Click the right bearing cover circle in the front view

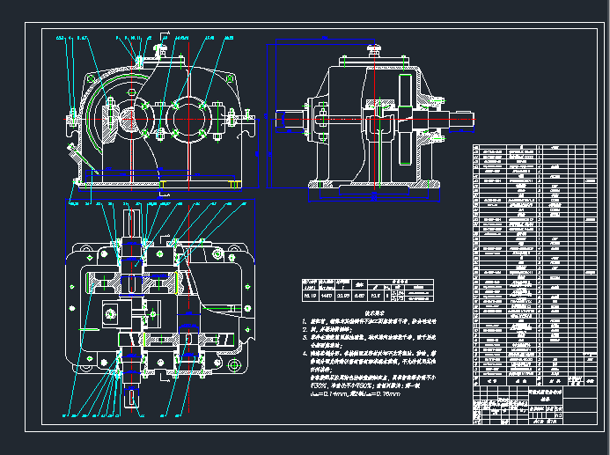191,117
